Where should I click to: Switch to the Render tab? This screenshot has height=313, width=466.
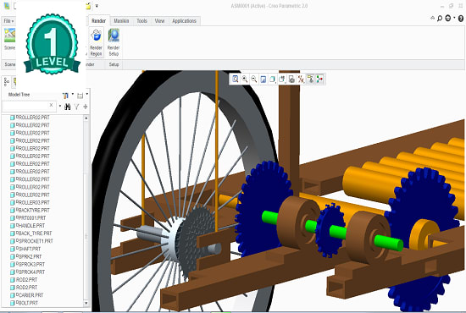pyautogui.click(x=98, y=21)
